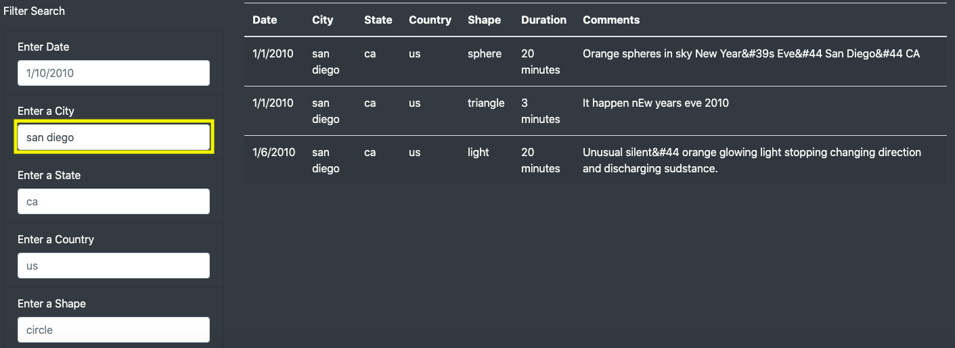The image size is (955, 348).
Task: Click the Enter a Shape input field
Action: [x=114, y=330]
